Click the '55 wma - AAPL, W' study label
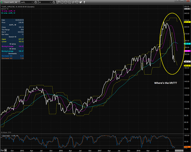Screen dimensions: 191x152 click(8, 13)
